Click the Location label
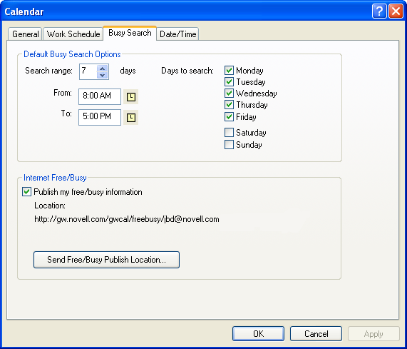The height and width of the screenshot is (349, 407). coord(50,206)
